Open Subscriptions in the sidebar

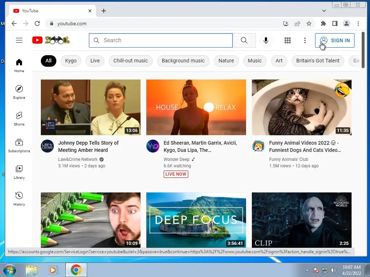19,146
